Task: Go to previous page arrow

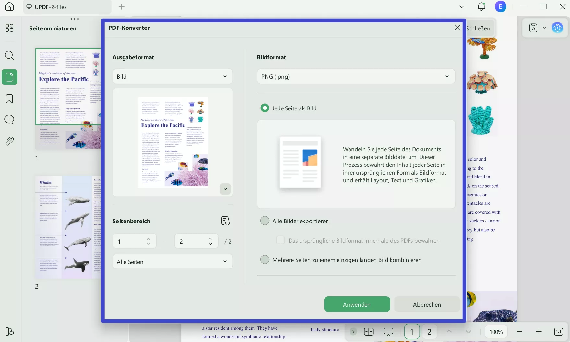Action: [449, 331]
